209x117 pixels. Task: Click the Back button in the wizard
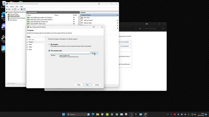[x=78, y=85]
